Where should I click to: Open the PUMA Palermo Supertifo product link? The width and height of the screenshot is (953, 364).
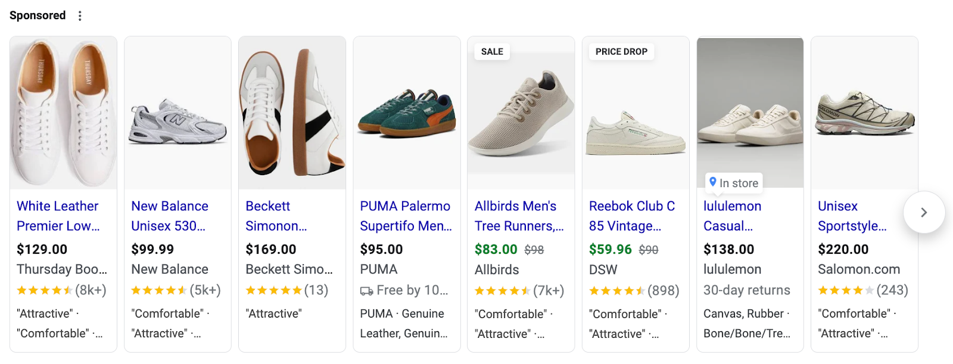(405, 216)
